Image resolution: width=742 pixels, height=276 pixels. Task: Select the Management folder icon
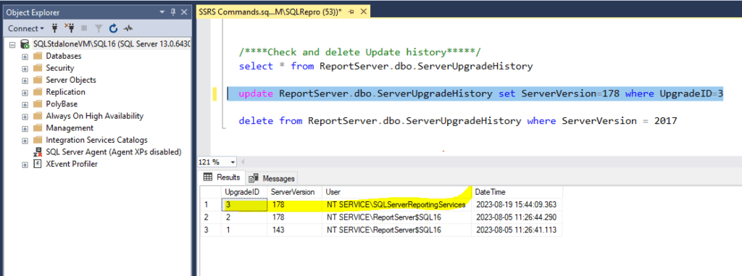[x=38, y=127]
